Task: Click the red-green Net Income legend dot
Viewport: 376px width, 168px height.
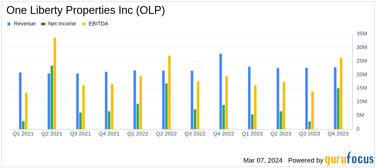Action: click(x=43, y=24)
